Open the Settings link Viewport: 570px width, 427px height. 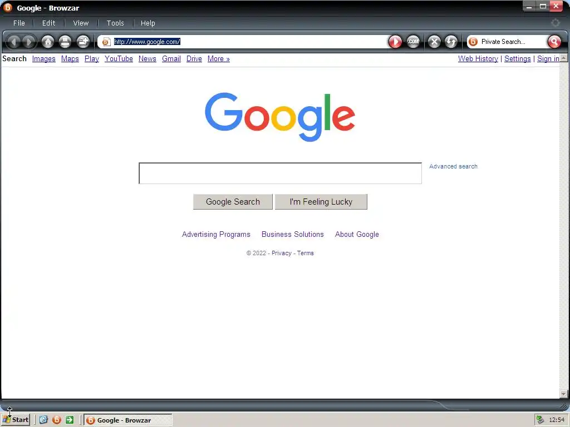point(517,59)
